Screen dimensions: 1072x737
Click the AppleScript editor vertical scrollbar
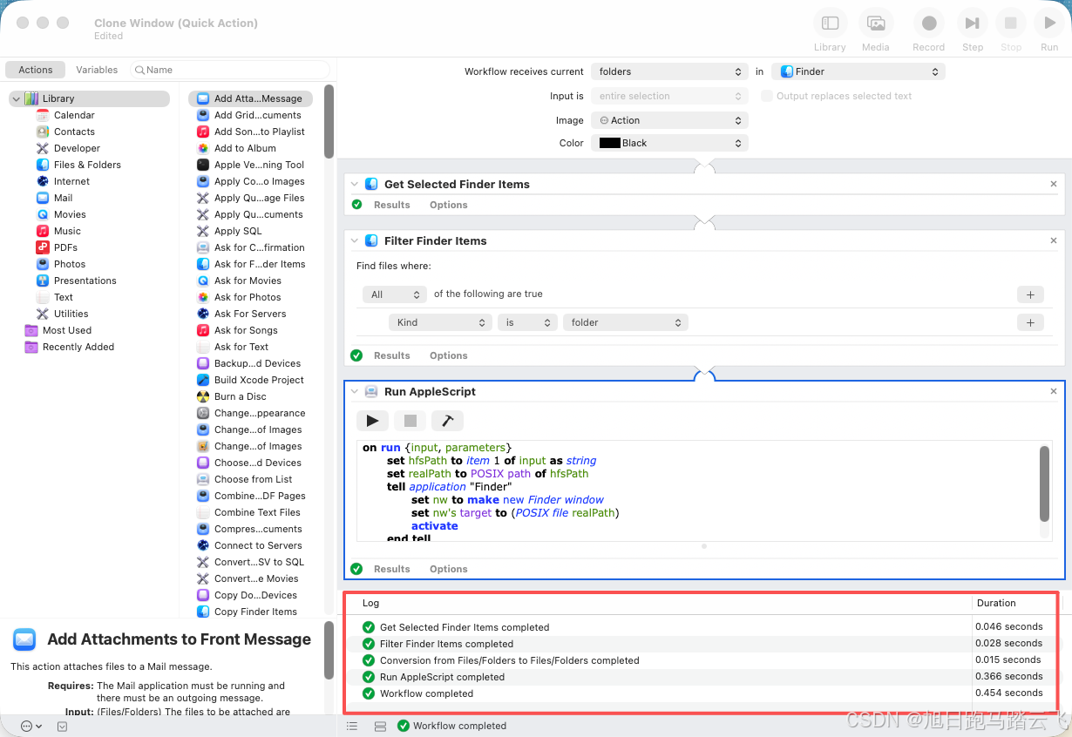(1045, 484)
